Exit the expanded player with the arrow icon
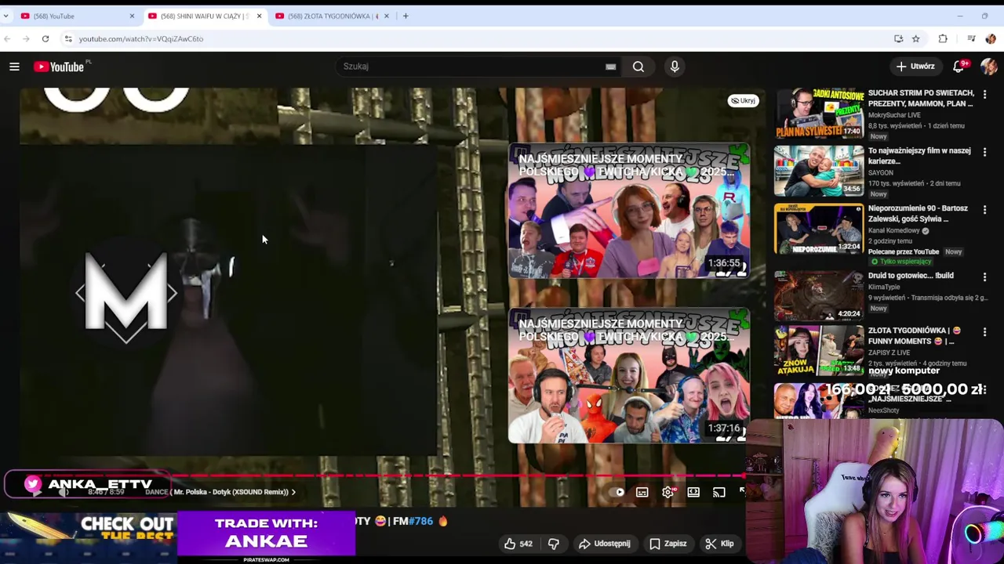The width and height of the screenshot is (1004, 564). coord(741,492)
